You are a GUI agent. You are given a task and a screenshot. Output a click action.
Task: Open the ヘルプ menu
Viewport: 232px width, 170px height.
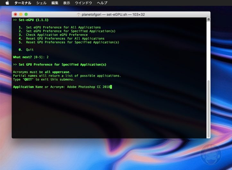pos(102,3)
